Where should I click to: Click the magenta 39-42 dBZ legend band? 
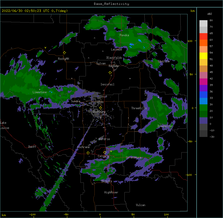pos(203,82)
